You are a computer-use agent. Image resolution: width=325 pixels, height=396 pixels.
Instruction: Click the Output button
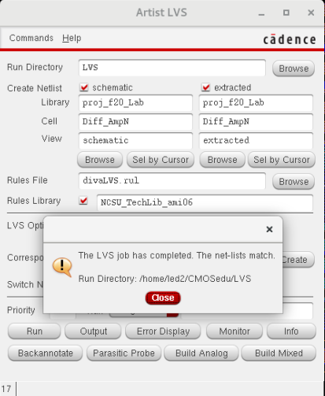click(x=94, y=331)
